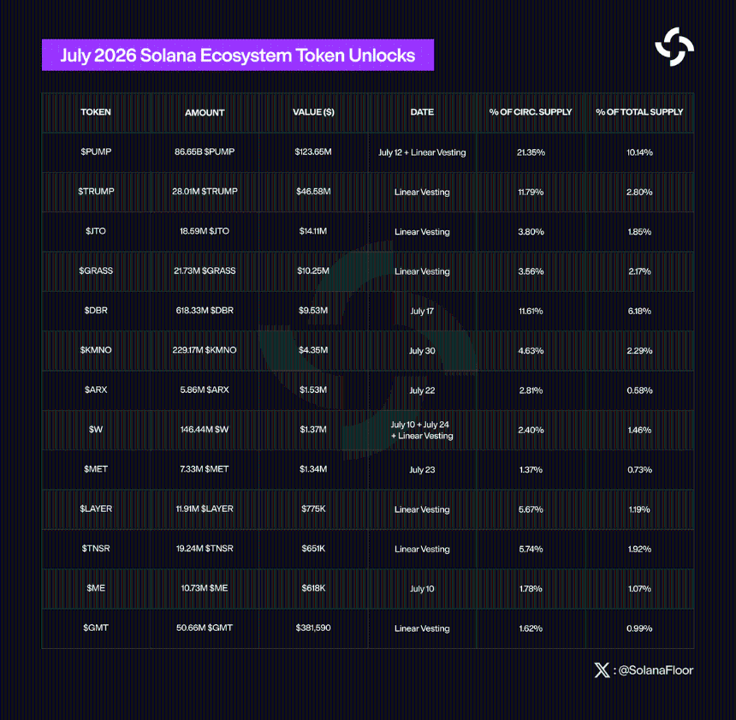Click the $PUMP token cell
The image size is (736, 720).
[x=96, y=152]
